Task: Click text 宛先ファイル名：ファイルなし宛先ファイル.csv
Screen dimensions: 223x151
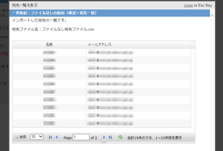Action: (x=53, y=29)
